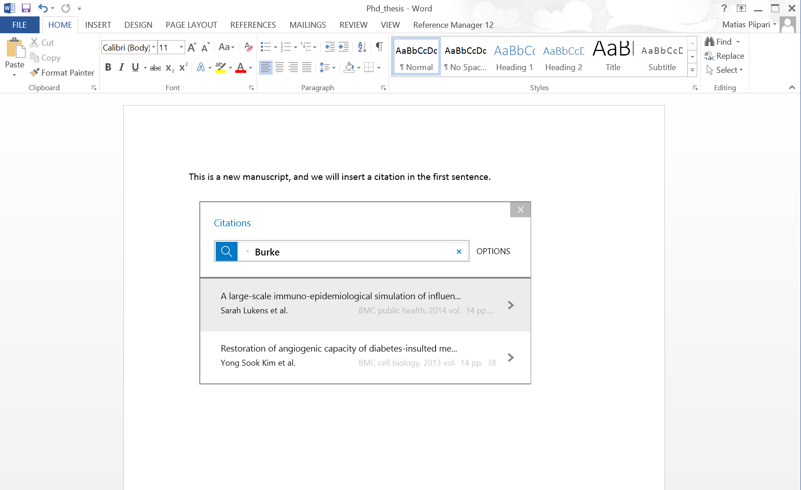Click the Save icon in quick access toolbar

pos(26,8)
